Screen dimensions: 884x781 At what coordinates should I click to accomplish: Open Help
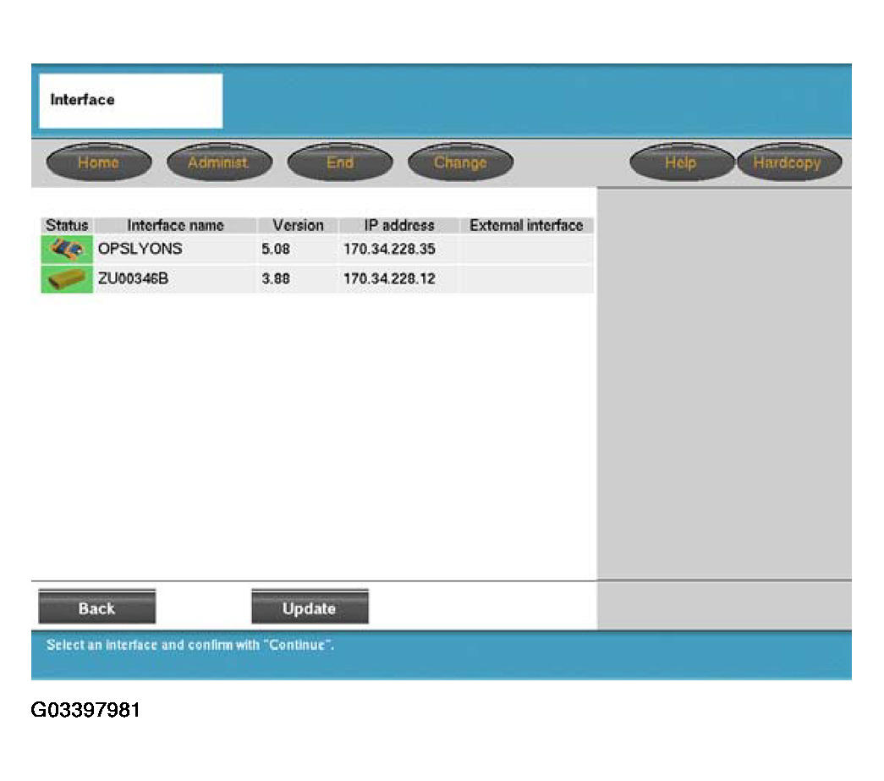pyautogui.click(x=681, y=162)
